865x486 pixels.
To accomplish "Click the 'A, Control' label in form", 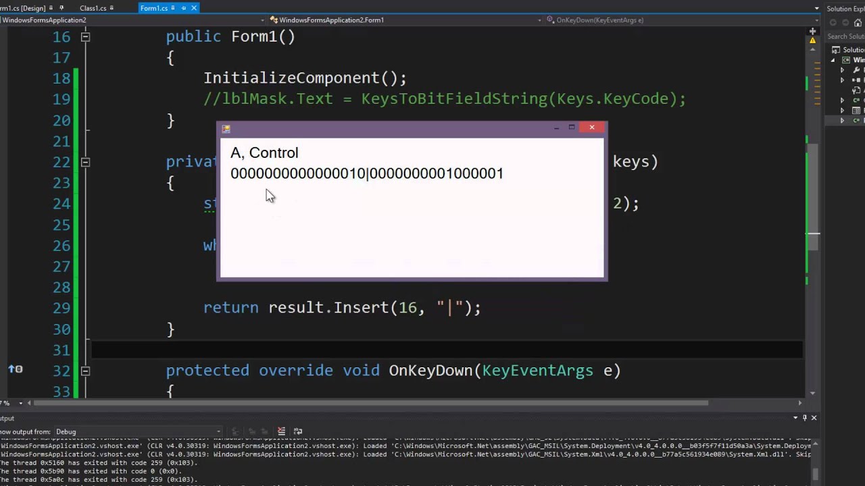I will (x=264, y=153).
